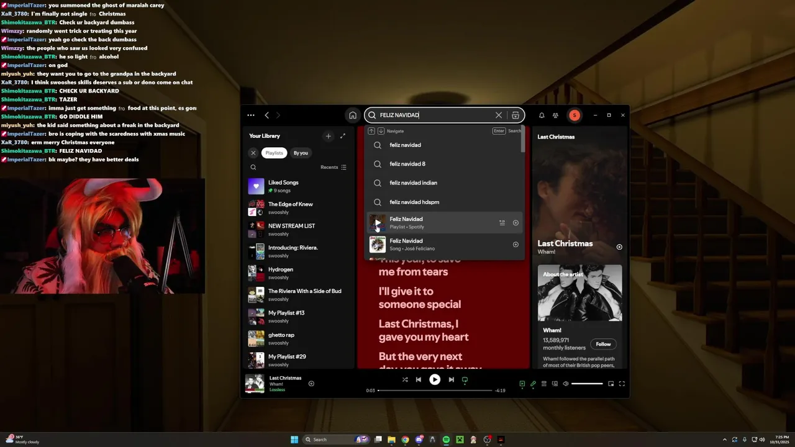The image size is (795, 447).
Task: Mute using the volume speaker icon
Action: click(565, 384)
